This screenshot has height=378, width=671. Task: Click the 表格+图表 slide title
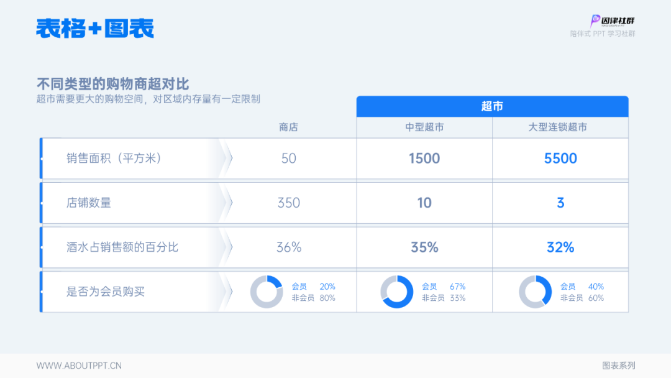[x=94, y=29]
